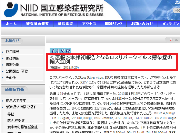The image size is (180, 133).
Task: Click WBC 4,600/μl lab value text
Action: coord(164,113)
